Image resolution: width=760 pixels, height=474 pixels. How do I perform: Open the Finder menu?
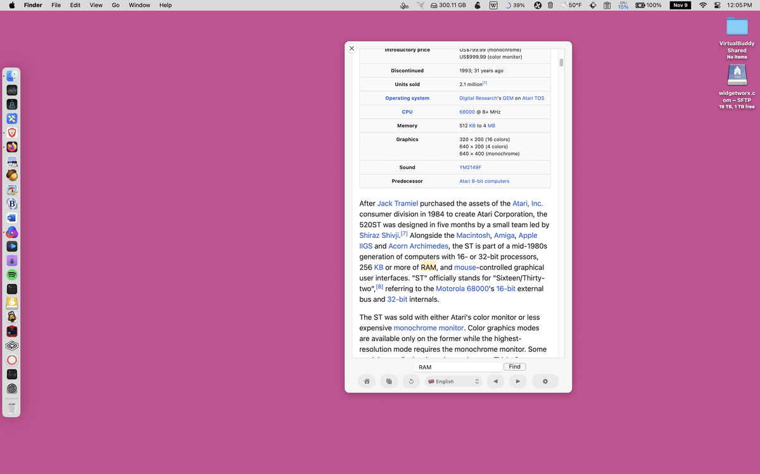point(33,5)
